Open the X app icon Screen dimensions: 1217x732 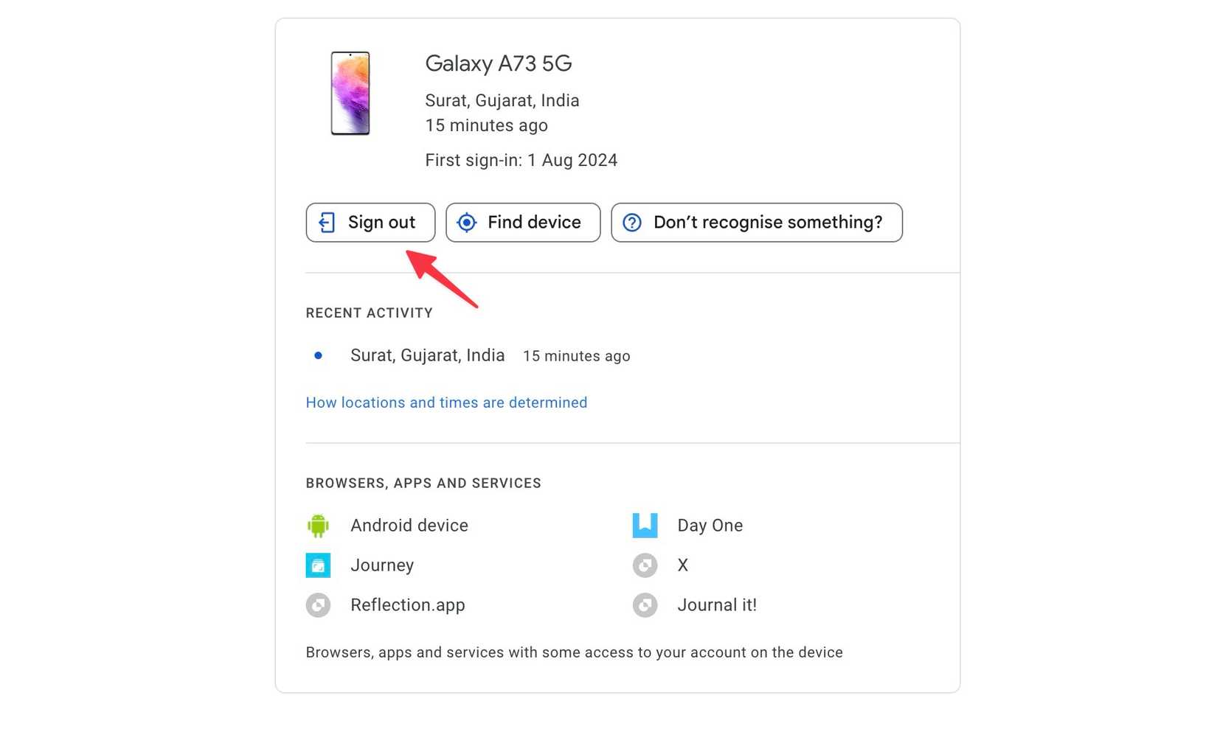pos(645,565)
